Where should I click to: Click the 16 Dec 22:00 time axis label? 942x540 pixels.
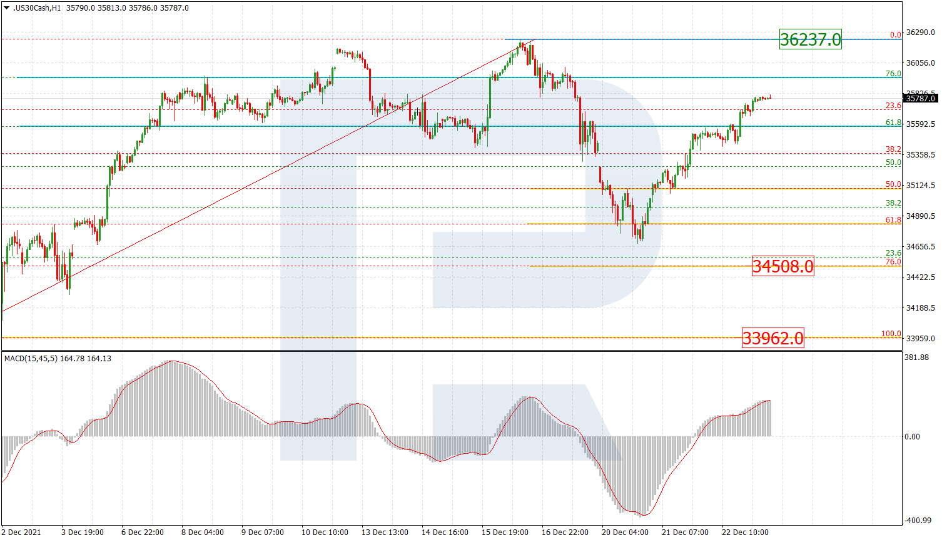coord(565,532)
